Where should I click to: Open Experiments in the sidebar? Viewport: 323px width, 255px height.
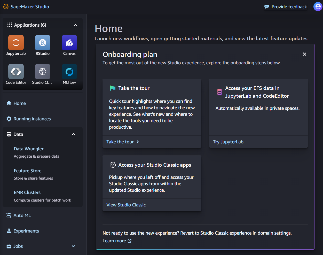pyautogui.click(x=26, y=231)
